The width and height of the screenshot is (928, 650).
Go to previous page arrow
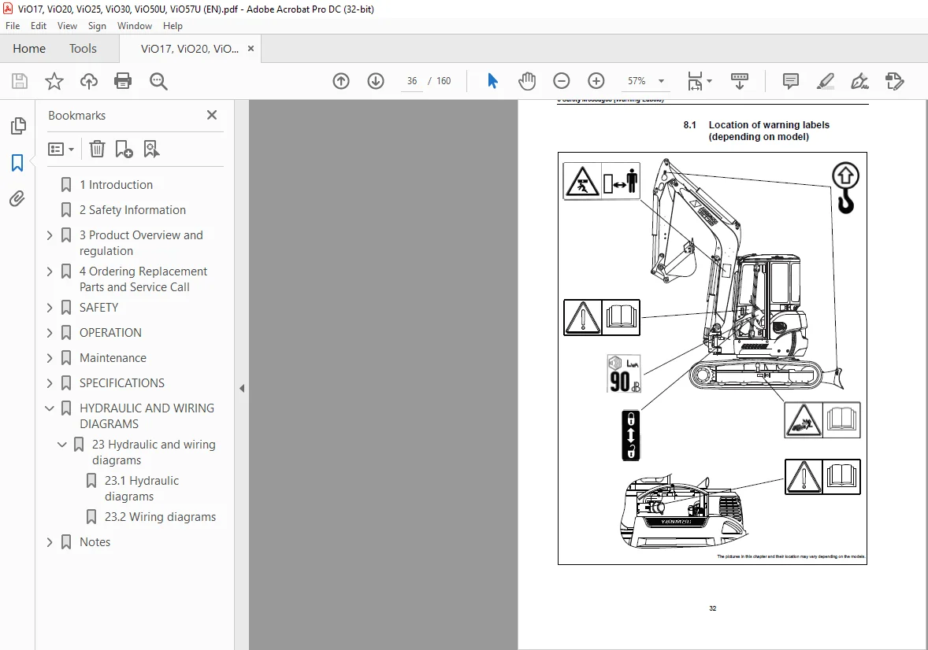click(341, 81)
